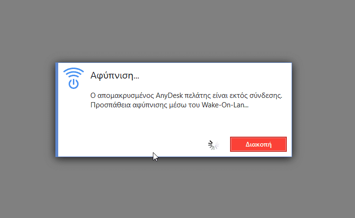This screenshot has height=218, width=355.
Task: Click the dimmed gray background above the dialog
Action: click(177, 31)
